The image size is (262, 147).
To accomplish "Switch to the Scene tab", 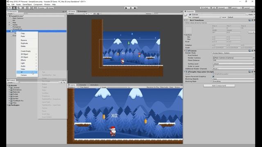I will pyautogui.click(x=72, y=11).
